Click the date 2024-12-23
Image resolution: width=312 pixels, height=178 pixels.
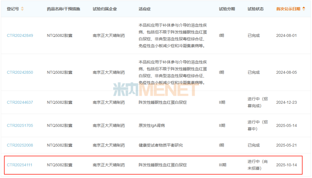click(287, 103)
